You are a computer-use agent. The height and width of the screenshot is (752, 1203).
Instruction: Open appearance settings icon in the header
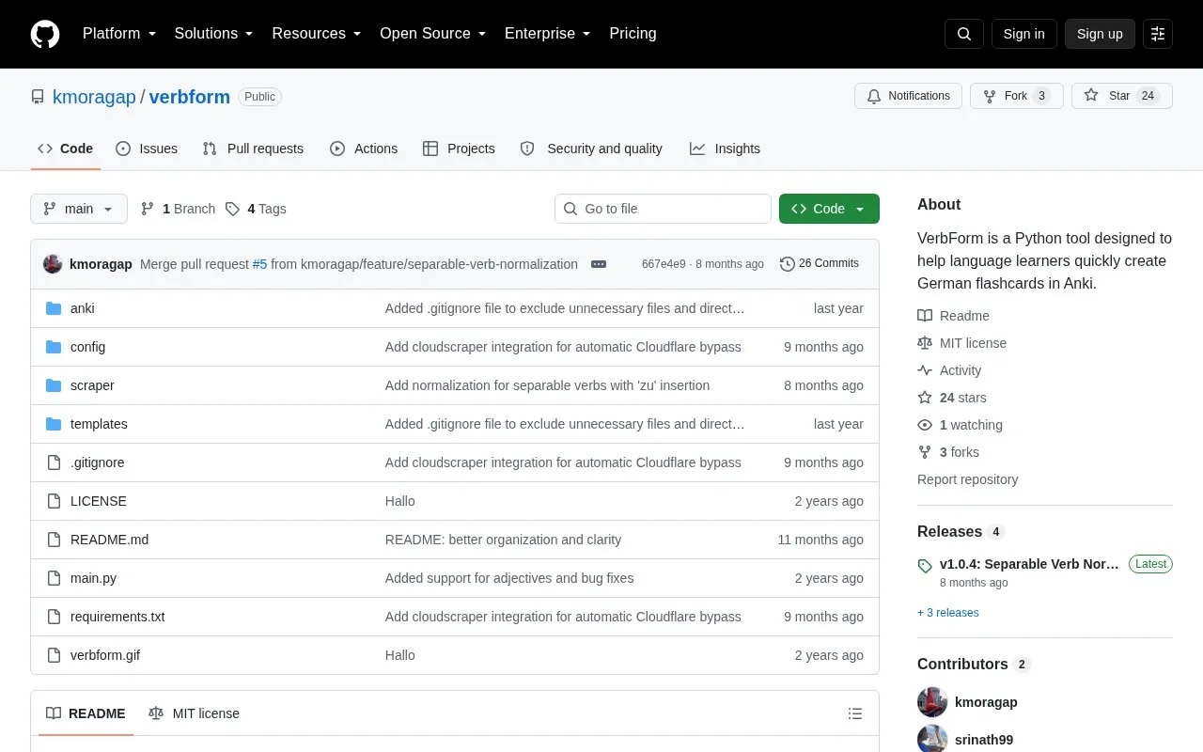(1158, 34)
